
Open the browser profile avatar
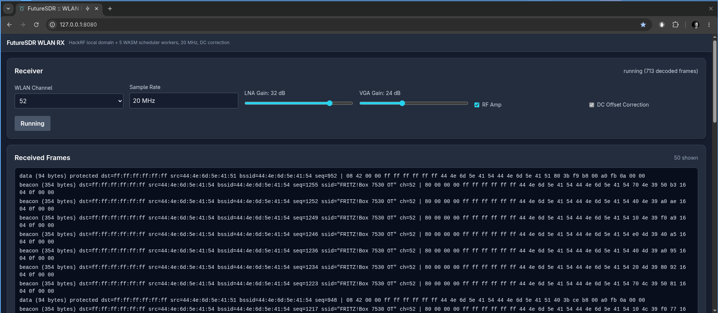click(x=696, y=25)
